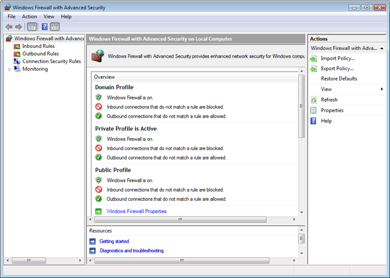Expand the Monitoring tree node

10,69
